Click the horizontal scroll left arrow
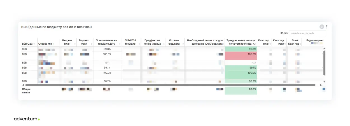 tap(23, 85)
